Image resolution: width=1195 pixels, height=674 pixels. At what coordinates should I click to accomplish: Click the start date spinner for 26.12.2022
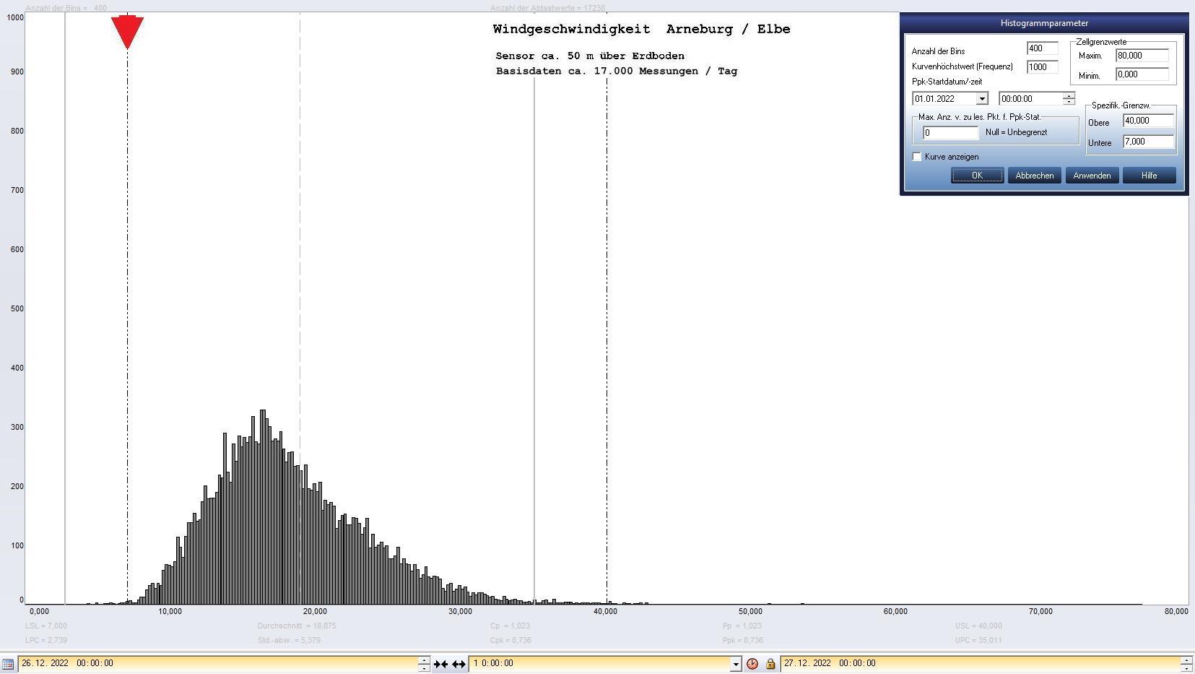click(424, 664)
